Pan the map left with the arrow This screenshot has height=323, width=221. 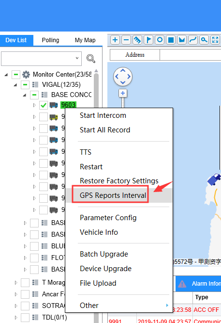click(117, 77)
